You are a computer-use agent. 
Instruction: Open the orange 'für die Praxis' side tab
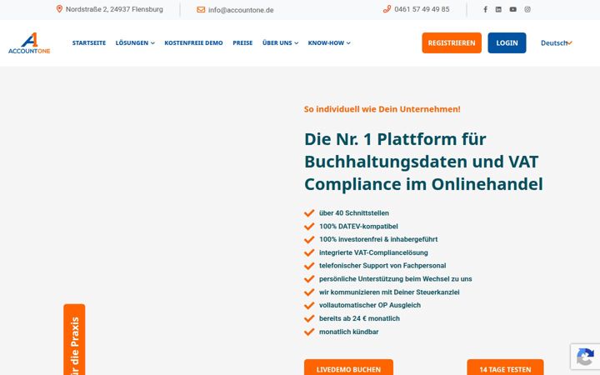coord(75,340)
